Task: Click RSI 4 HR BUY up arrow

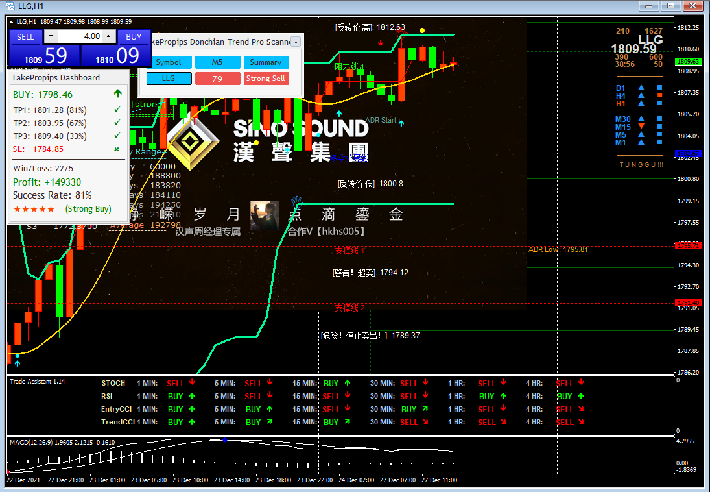Action: tap(581, 396)
